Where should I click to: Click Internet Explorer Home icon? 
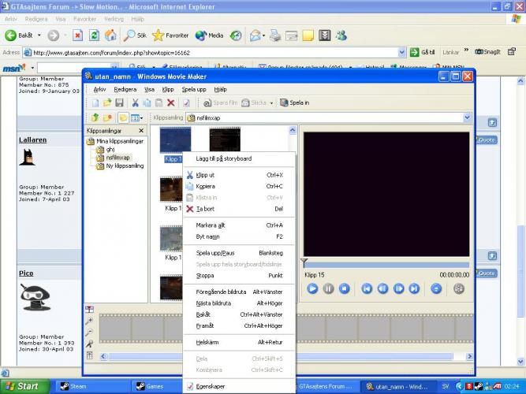tap(110, 35)
